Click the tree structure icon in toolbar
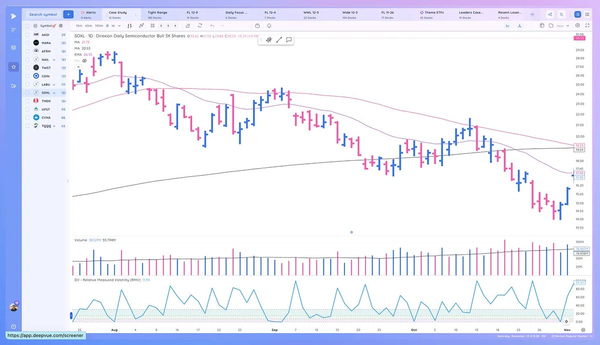600x345 pixels. click(519, 25)
